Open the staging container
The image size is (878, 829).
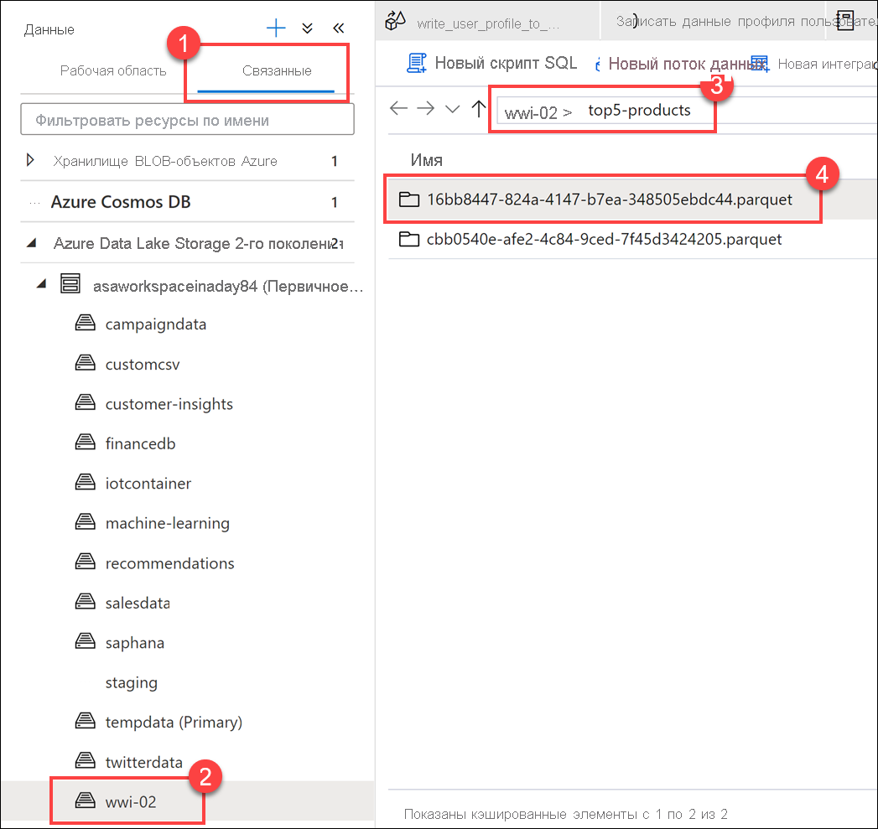click(x=131, y=682)
